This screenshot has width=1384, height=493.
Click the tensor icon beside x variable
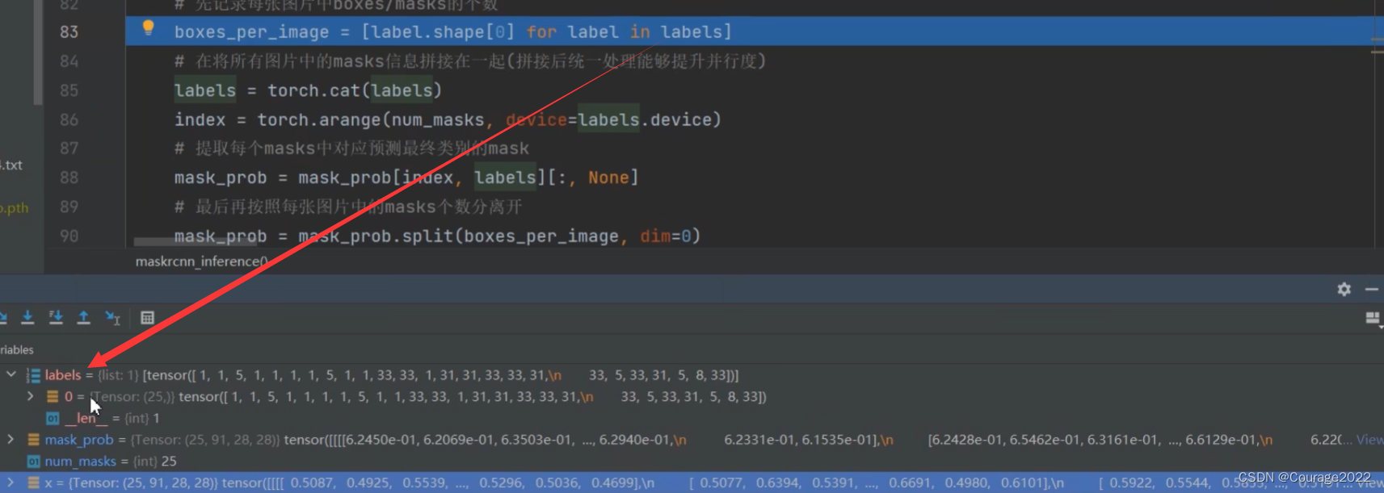33,483
